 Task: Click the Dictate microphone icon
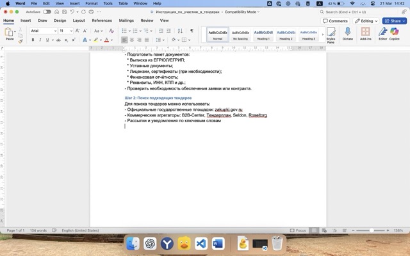coord(348,33)
